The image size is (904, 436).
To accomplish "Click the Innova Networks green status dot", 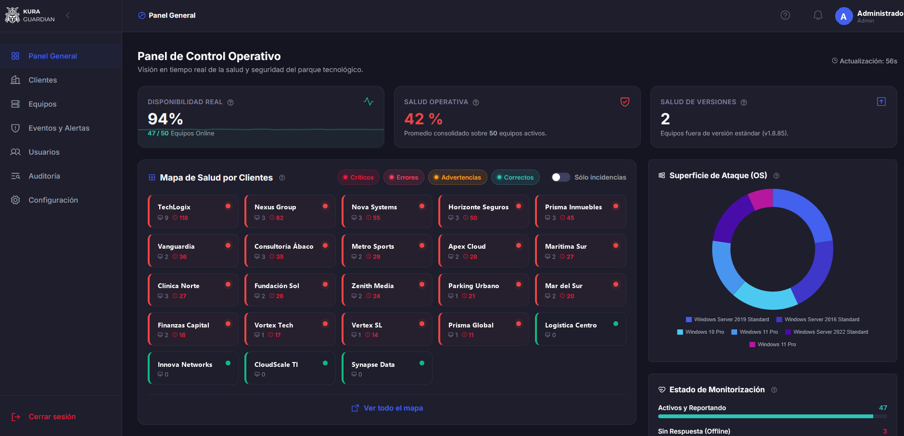I will coord(228,363).
